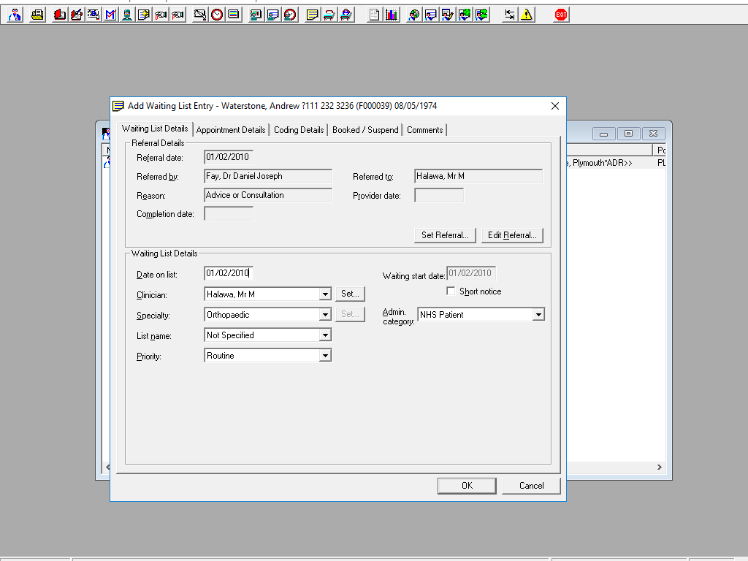Viewport: 748px width, 561px height.
Task: Click the Referral Details group label
Action: 158,143
